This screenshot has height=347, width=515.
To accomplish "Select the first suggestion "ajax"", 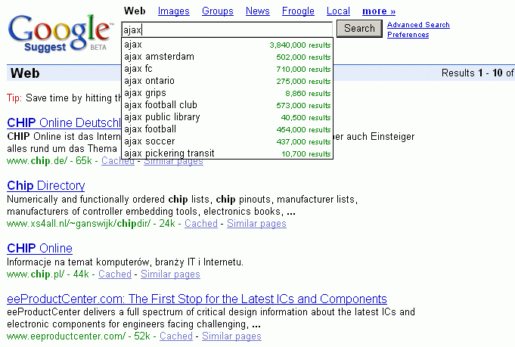I will click(228, 45).
